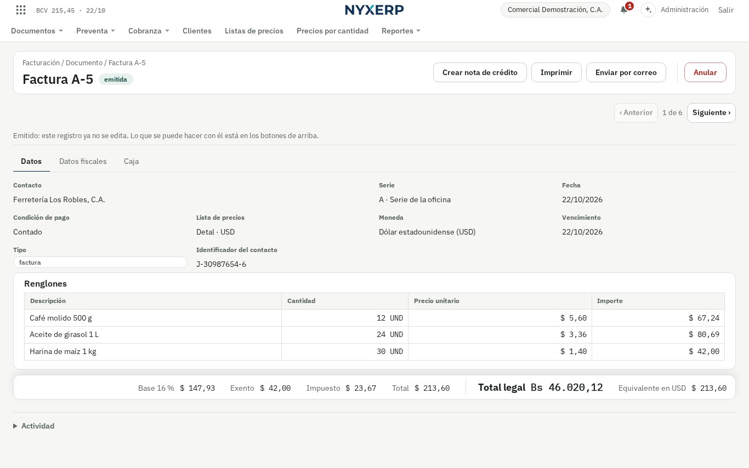Image resolution: width=749 pixels, height=468 pixels.
Task: Select the Harina de maíz 1 kg row
Action: (374, 352)
